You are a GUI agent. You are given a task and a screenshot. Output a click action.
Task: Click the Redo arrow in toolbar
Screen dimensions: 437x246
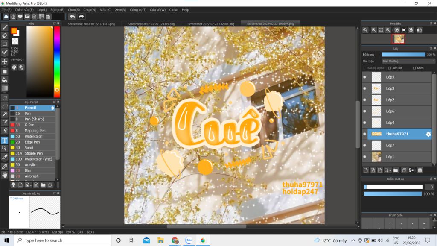coord(81,17)
